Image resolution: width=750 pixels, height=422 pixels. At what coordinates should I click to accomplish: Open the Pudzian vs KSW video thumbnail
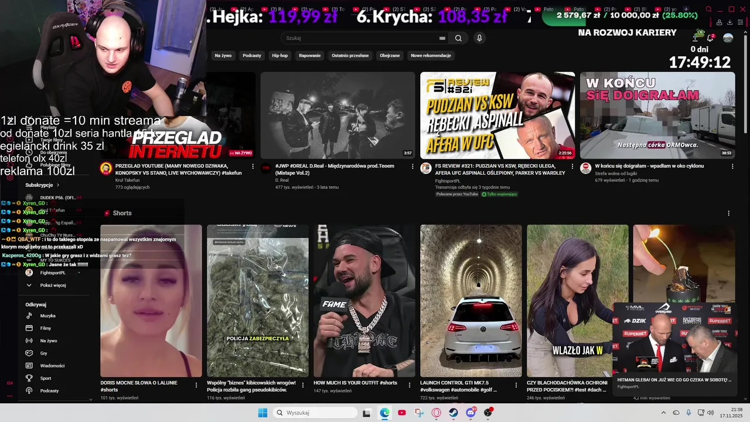(x=497, y=115)
